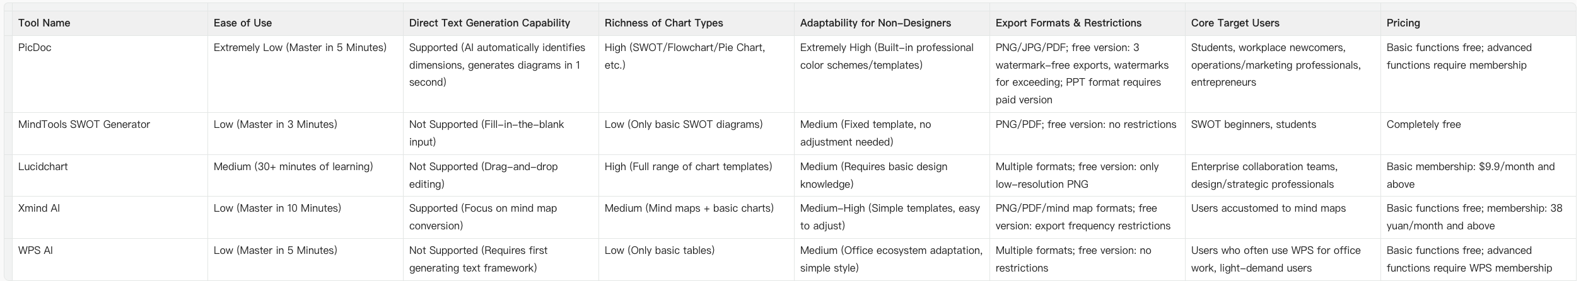The width and height of the screenshot is (1581, 281).
Task: Select the Adaptability for Non-Designers header
Action: (875, 23)
